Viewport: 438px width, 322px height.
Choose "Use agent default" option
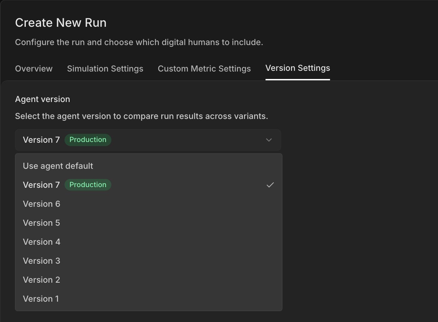tap(149, 166)
